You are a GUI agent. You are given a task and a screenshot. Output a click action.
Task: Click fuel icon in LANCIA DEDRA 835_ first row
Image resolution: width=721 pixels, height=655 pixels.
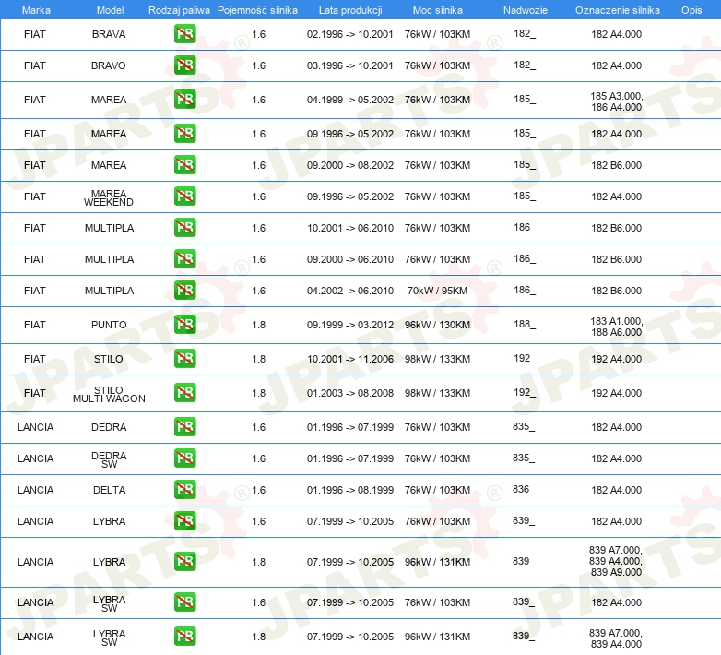(x=184, y=426)
